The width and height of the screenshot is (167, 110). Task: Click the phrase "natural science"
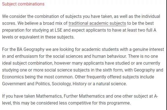(x=112, y=84)
